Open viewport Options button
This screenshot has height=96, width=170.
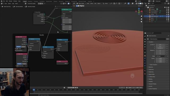140,6
